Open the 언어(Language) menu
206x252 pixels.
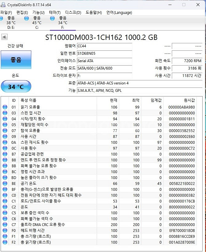pyautogui.click(x=119, y=13)
